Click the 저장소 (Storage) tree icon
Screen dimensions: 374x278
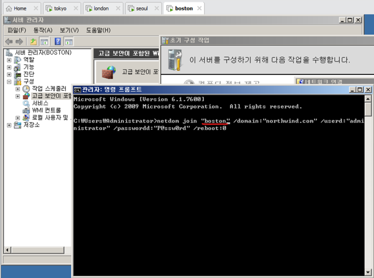pos(18,125)
